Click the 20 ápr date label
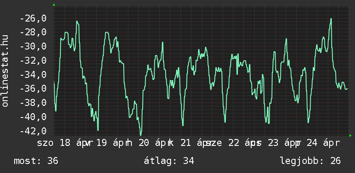 pos(152,143)
